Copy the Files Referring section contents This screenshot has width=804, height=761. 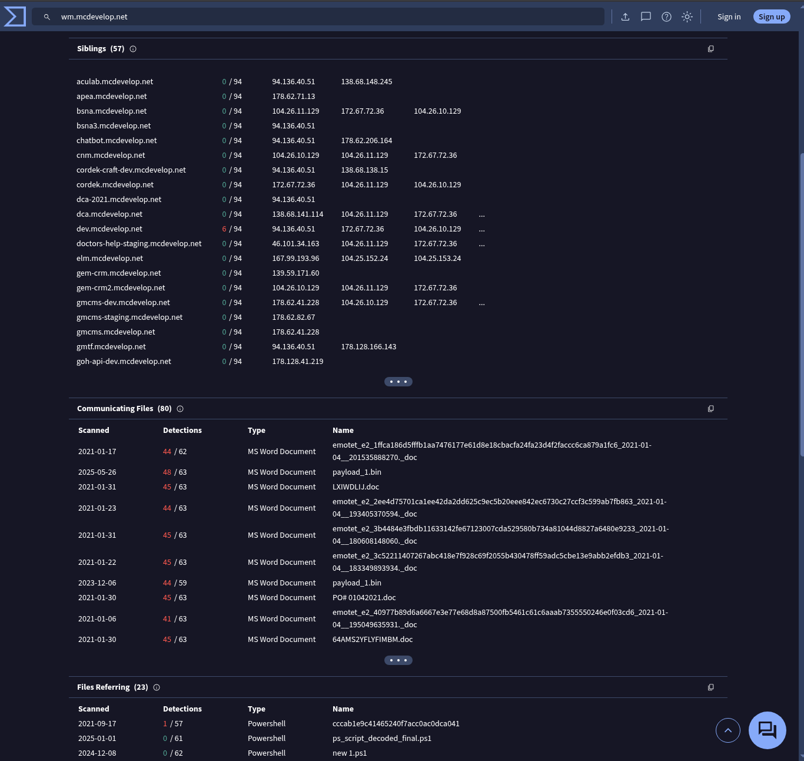(x=710, y=687)
